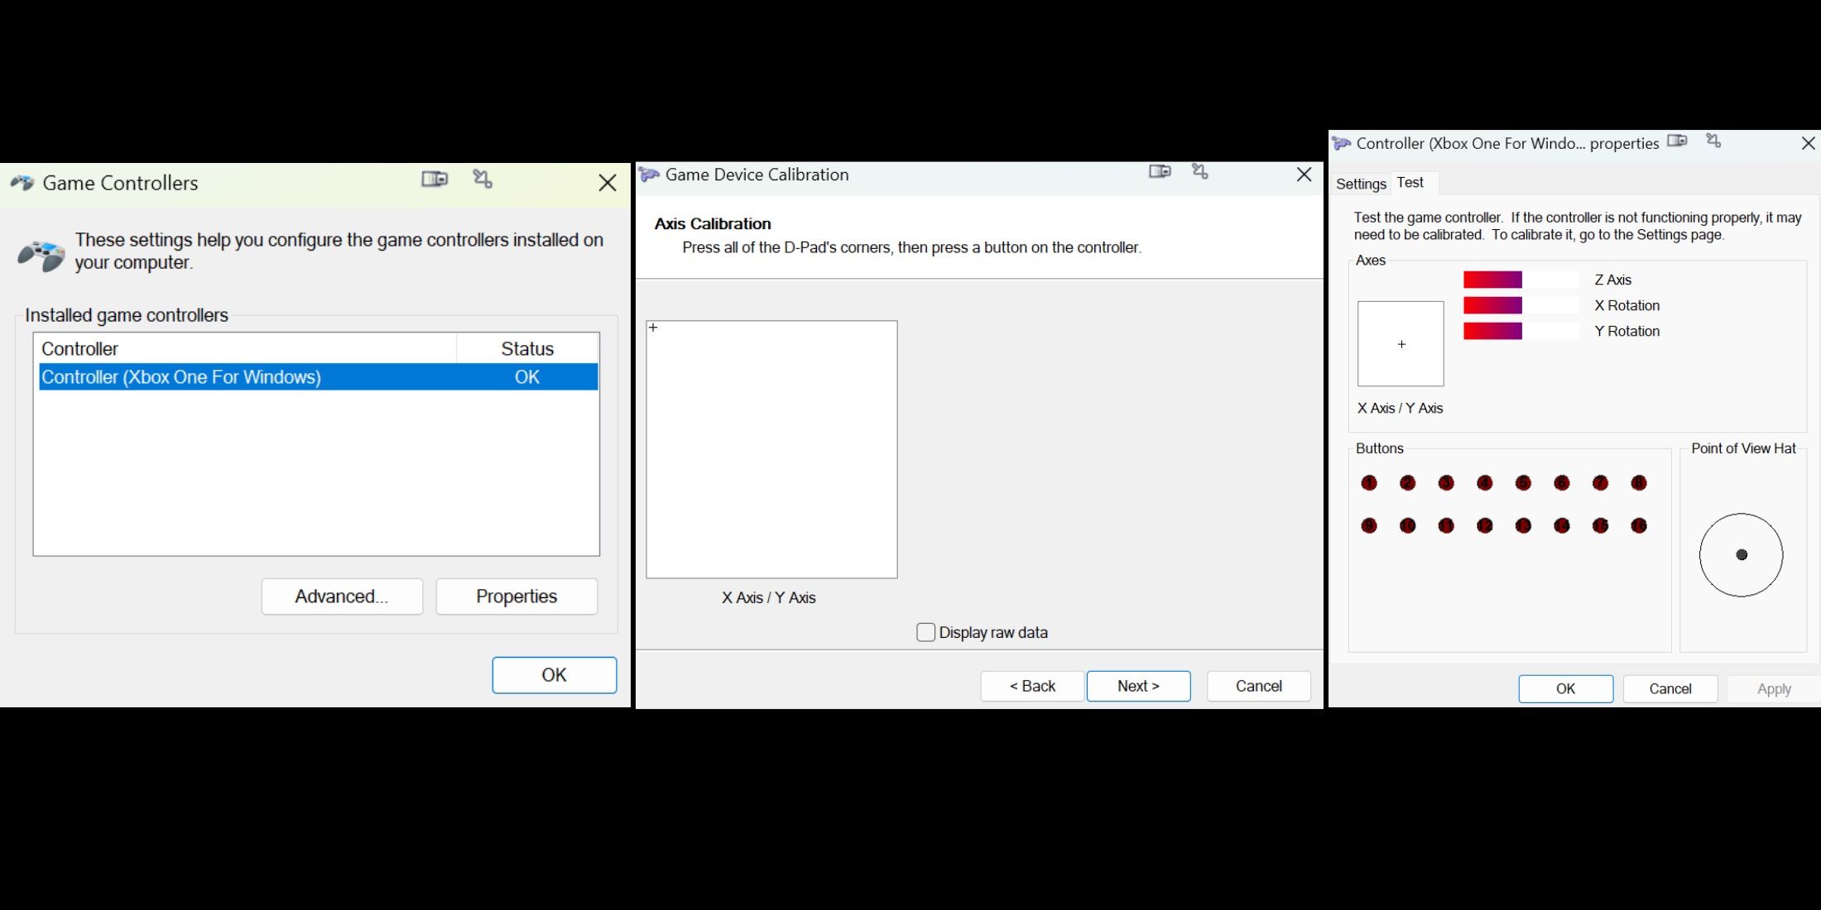Toggle the Display raw data option off

(x=925, y=631)
